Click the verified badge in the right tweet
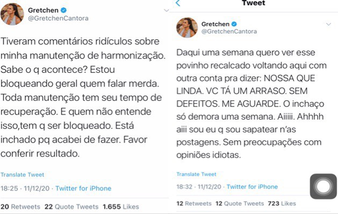The width and height of the screenshot is (338, 214). coord(234,23)
